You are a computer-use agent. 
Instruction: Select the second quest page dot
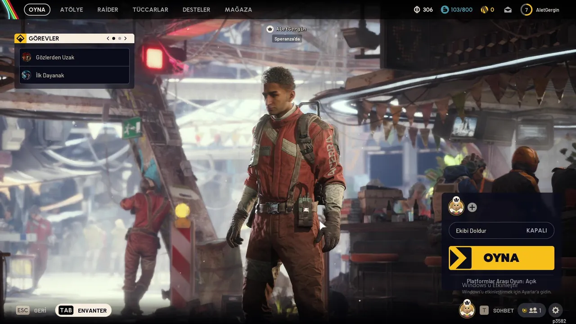coord(119,39)
